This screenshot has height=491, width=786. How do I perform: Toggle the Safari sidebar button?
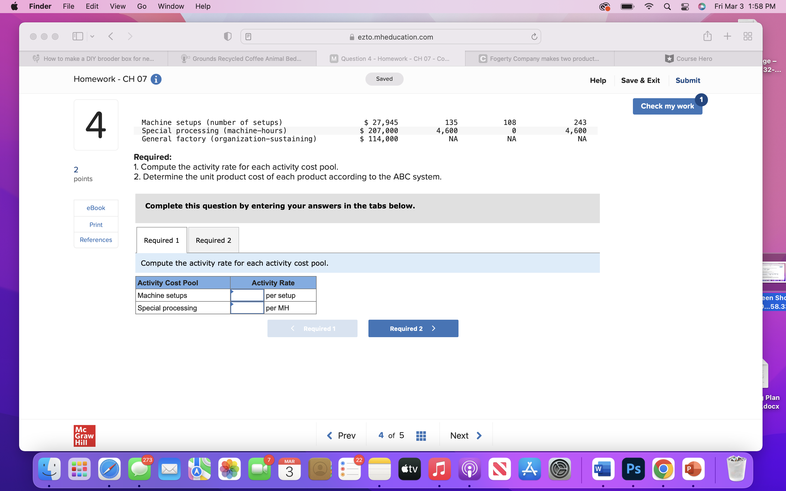(x=78, y=36)
